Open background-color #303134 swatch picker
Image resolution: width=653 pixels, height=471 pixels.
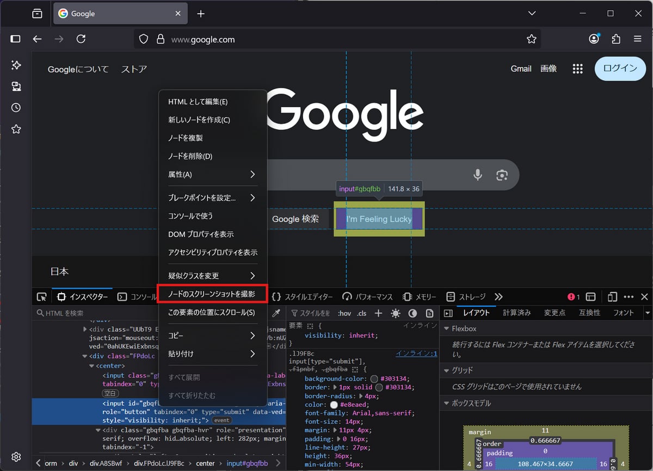tap(374, 379)
